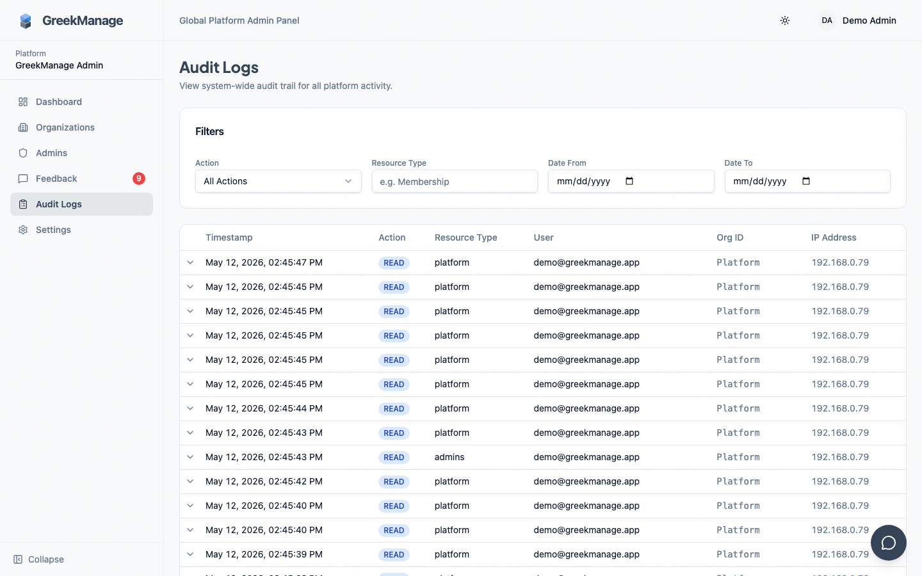
Task: Click IP 192.168.0.79 in 02:45:47 row
Action: pyautogui.click(x=840, y=262)
